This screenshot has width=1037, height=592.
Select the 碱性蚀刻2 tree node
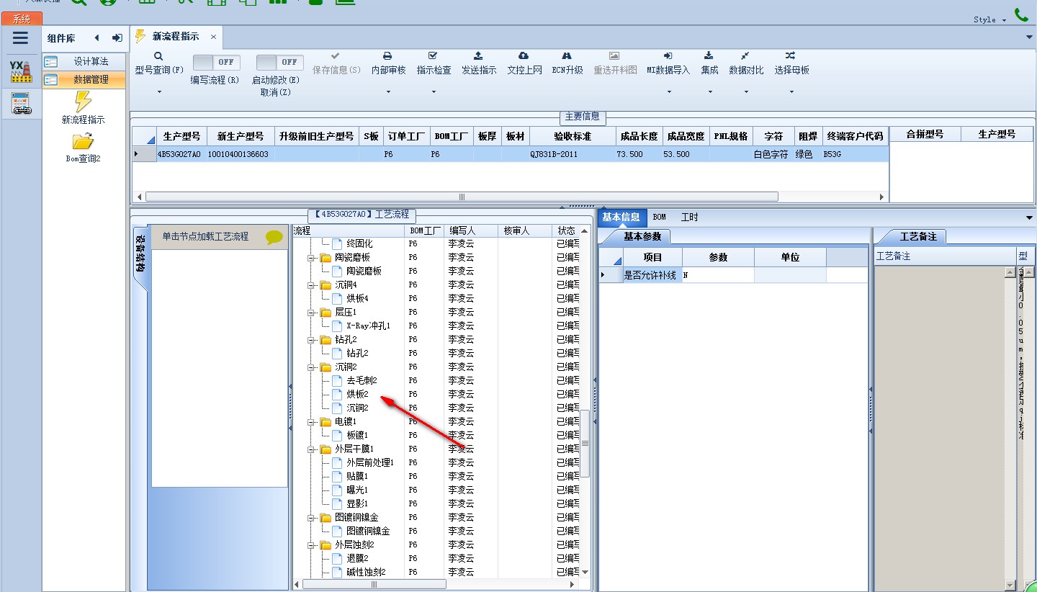[x=366, y=573]
